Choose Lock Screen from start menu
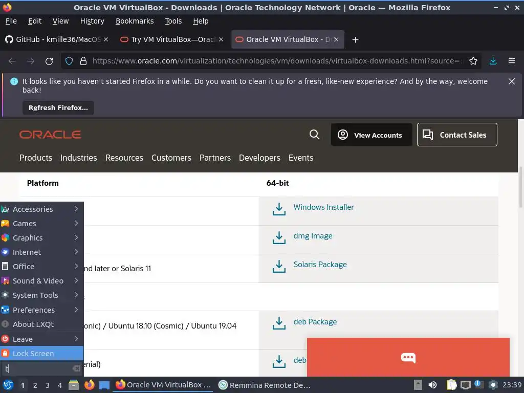 (42, 354)
